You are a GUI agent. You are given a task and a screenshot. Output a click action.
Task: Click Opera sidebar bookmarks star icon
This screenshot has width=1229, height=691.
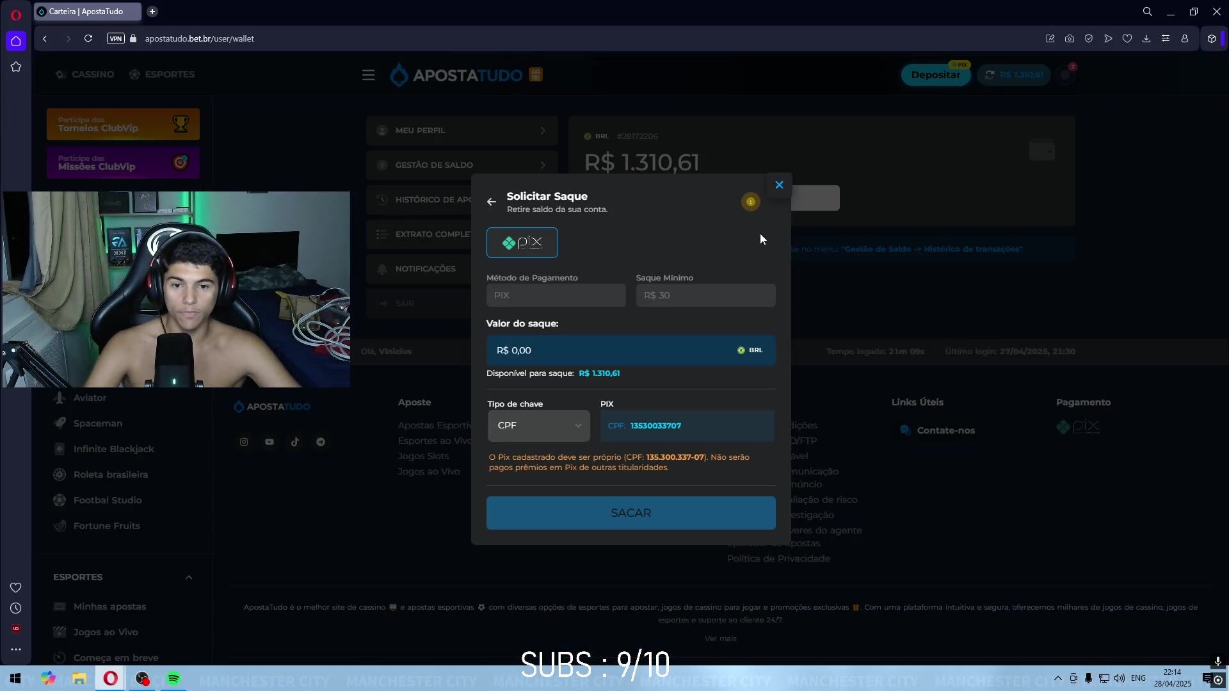click(16, 67)
